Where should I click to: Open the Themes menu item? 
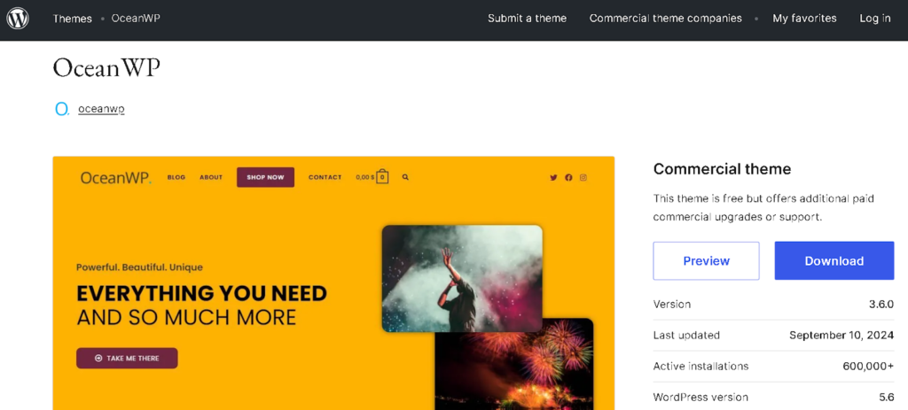coord(71,19)
